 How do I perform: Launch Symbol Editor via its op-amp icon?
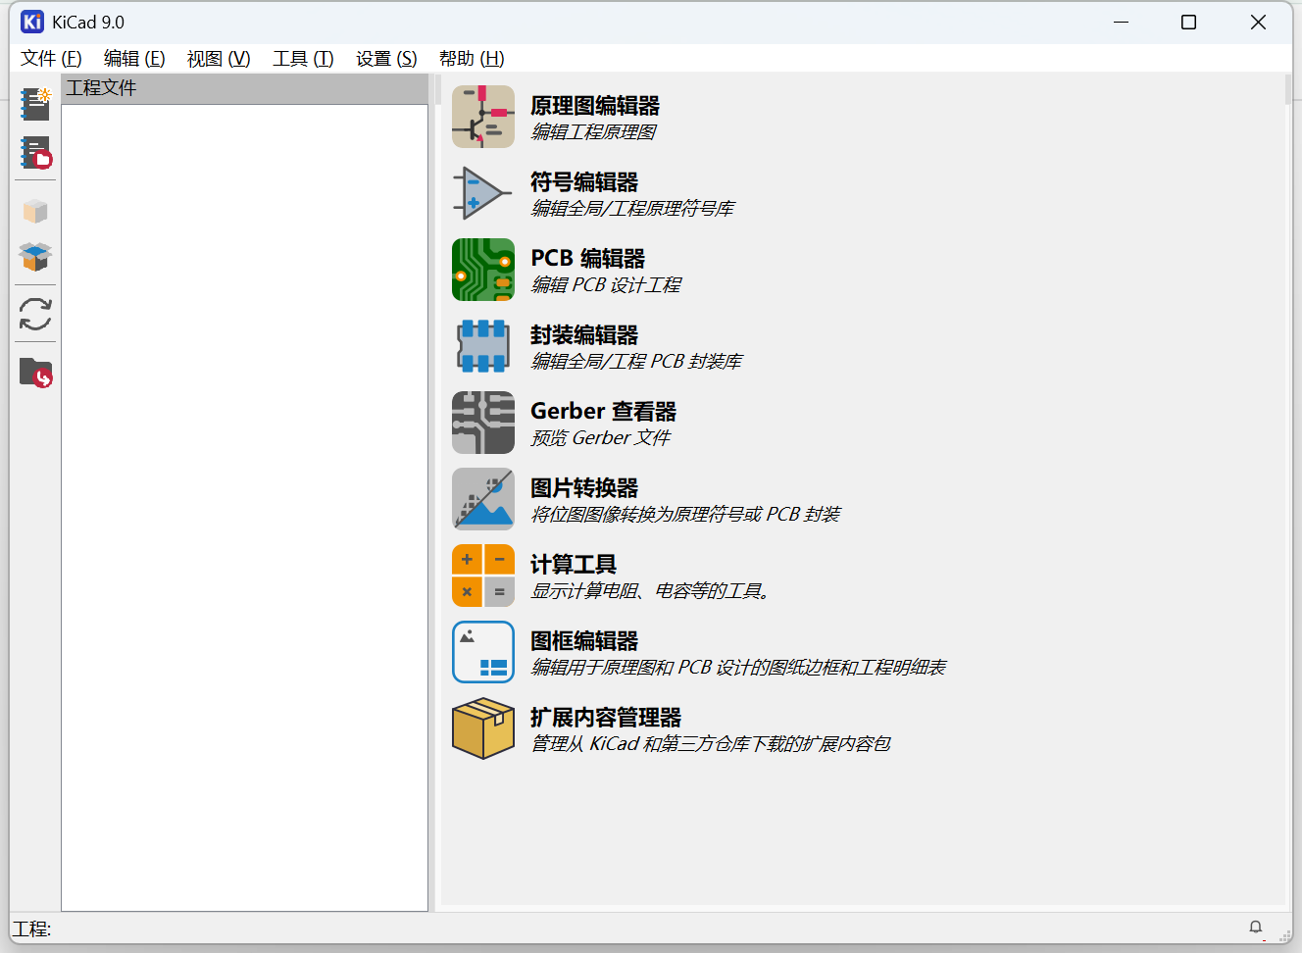[x=483, y=193]
